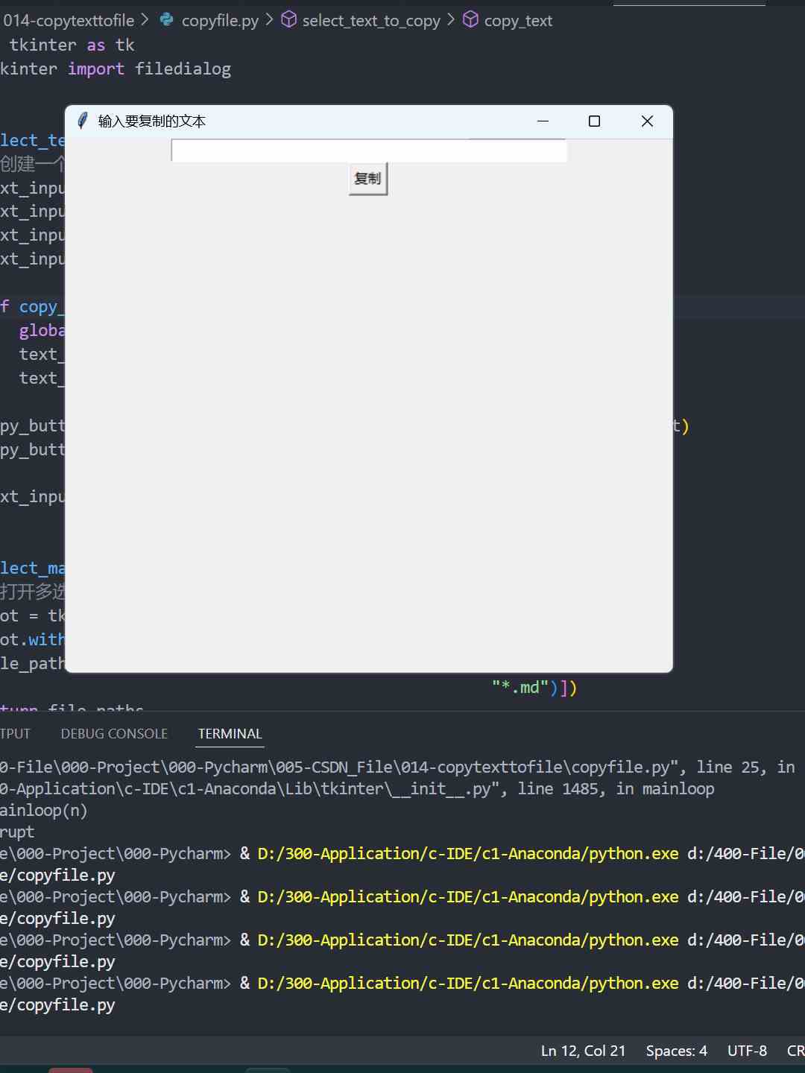Click the Python file icon in breadcrumb
The image size is (805, 1073).
click(167, 19)
